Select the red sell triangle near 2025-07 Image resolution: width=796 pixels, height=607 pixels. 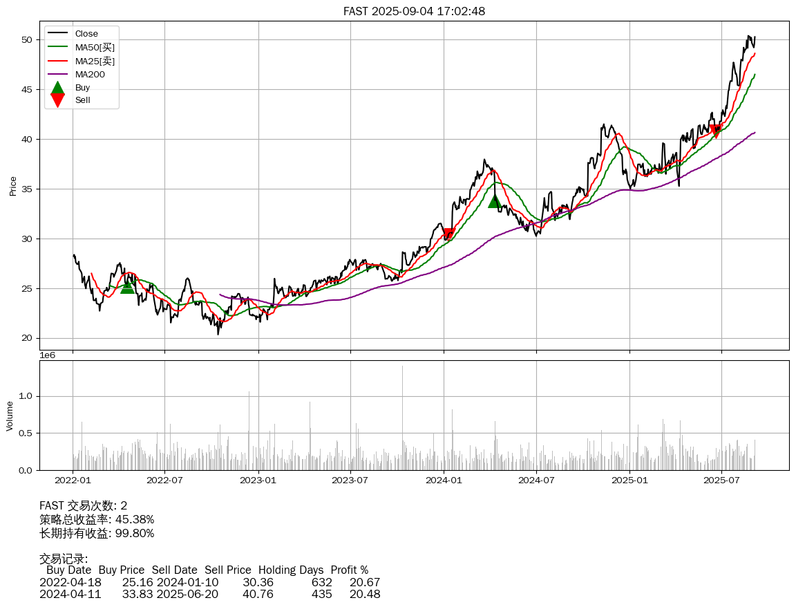tap(716, 131)
